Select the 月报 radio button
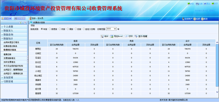Viewport: 219px width, 102px height. [x=60, y=29]
